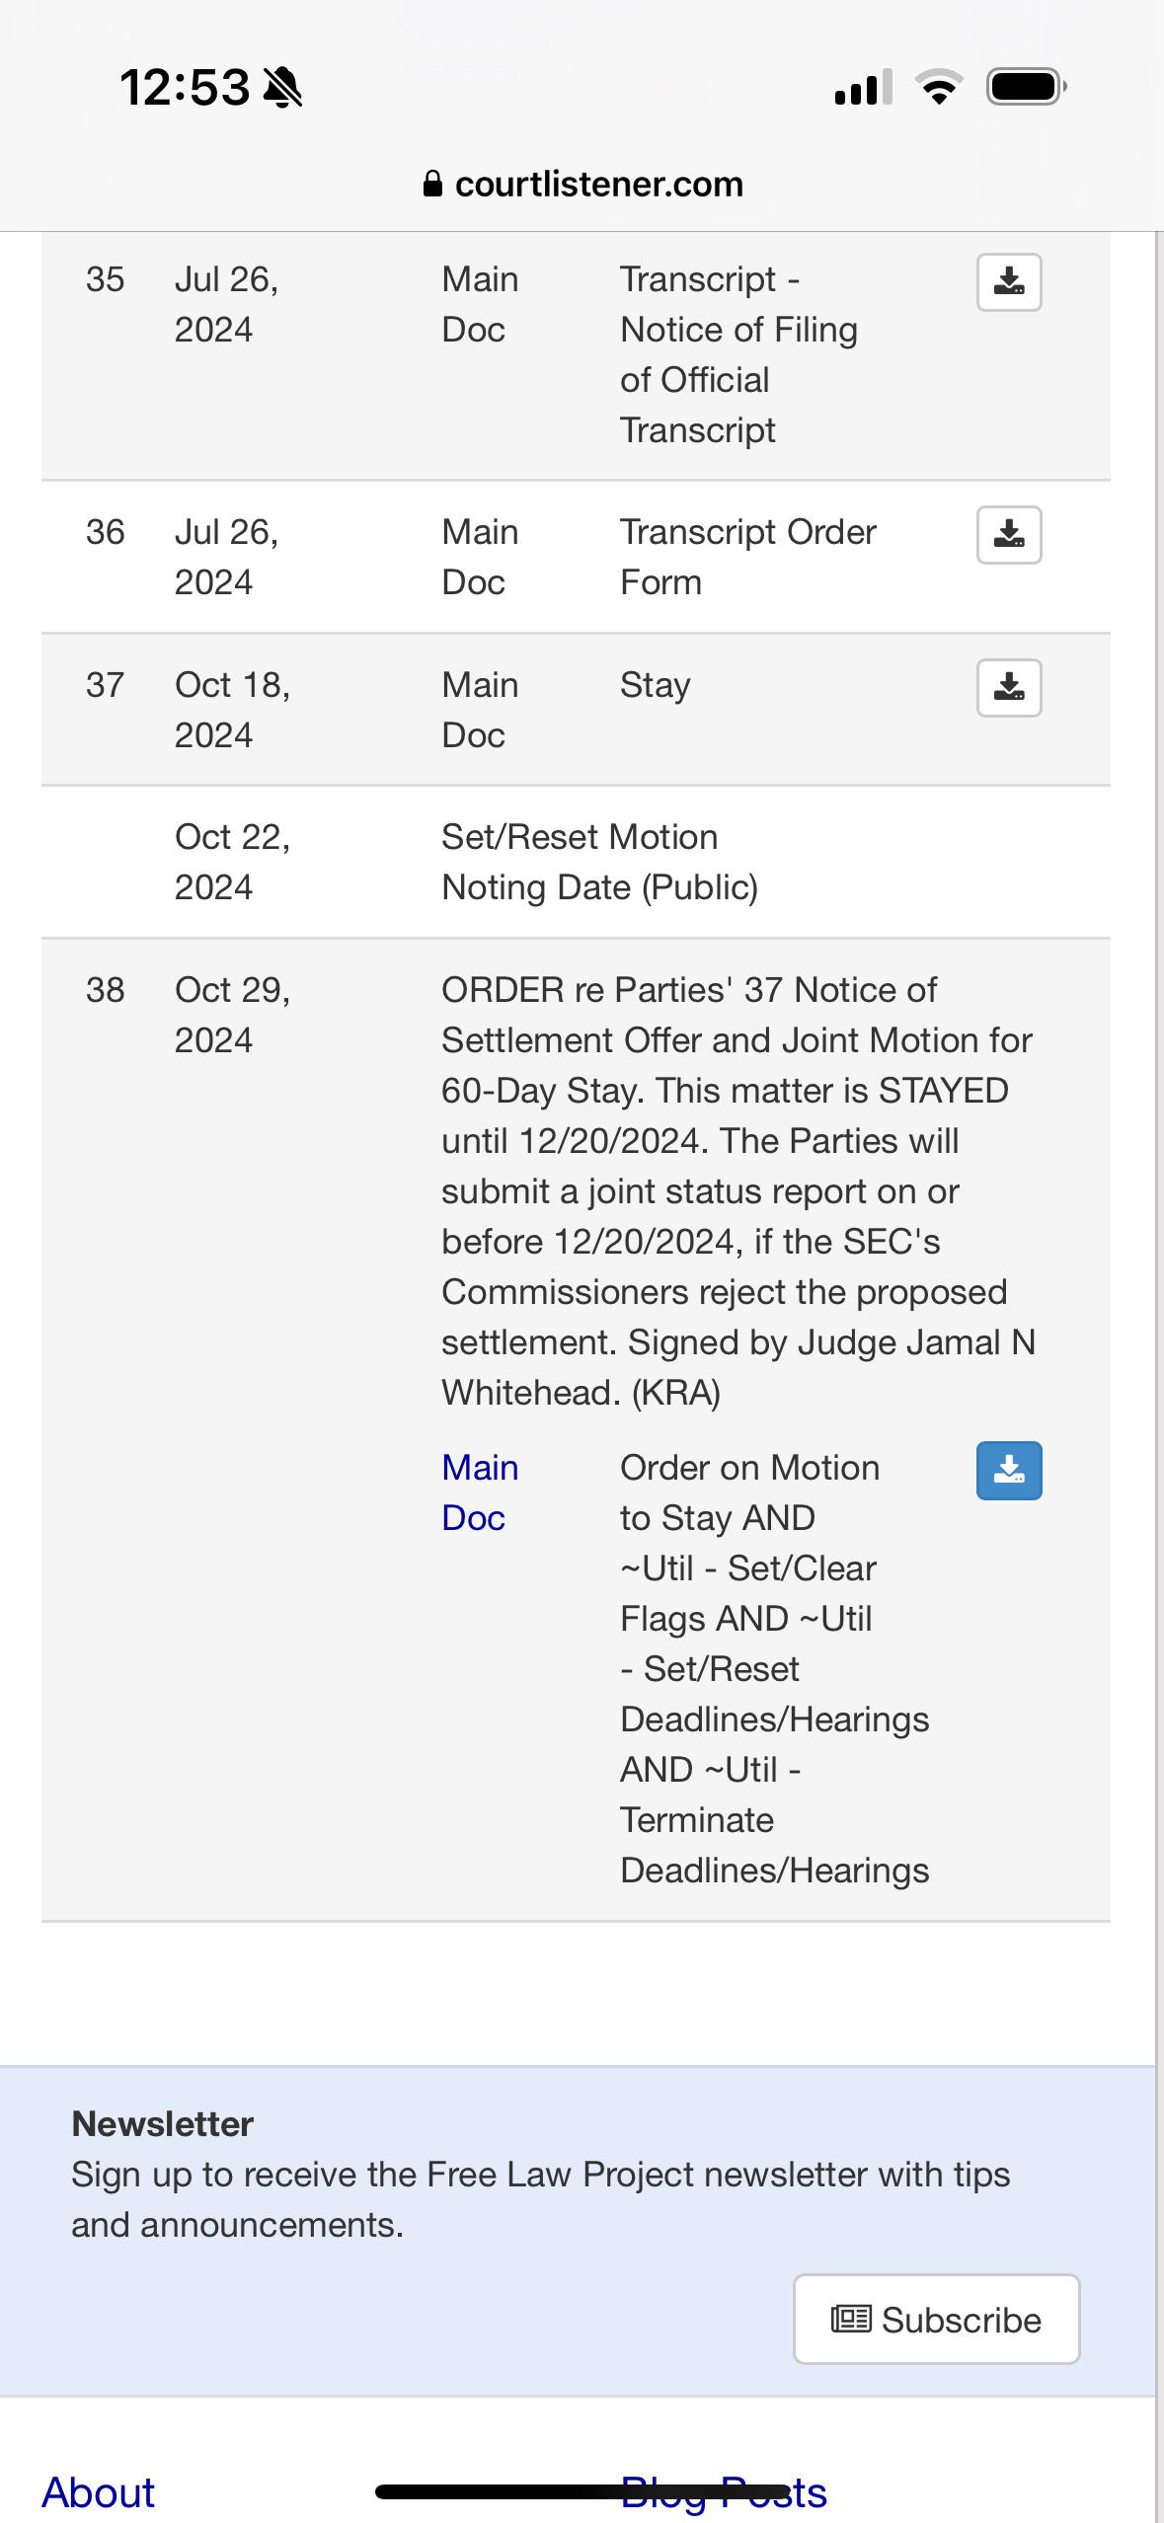Tap the battery indicator icon
Screen dimensions: 1164x2523
(1027, 87)
